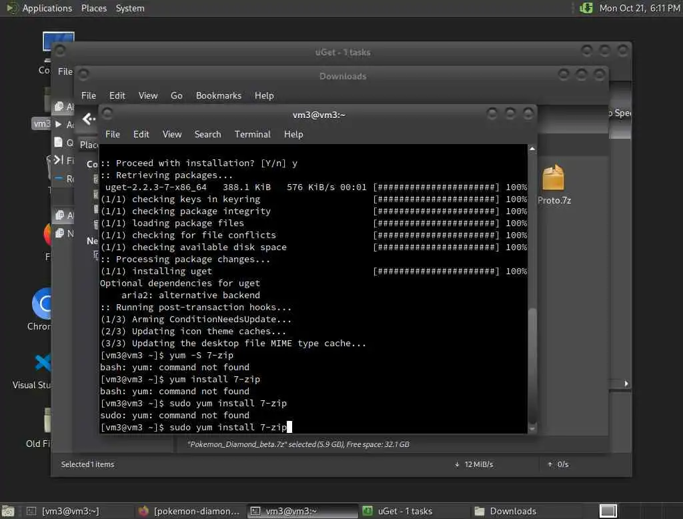
Task: Open Go menu in Downloads window
Action: tap(176, 95)
